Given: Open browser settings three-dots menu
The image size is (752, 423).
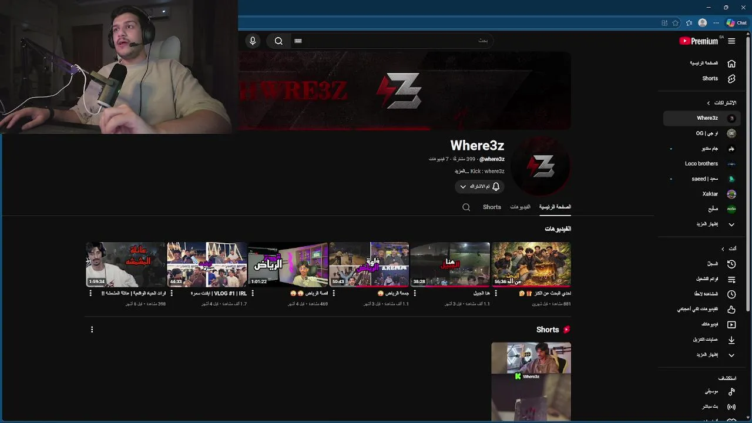Looking at the screenshot, I should coord(716,23).
